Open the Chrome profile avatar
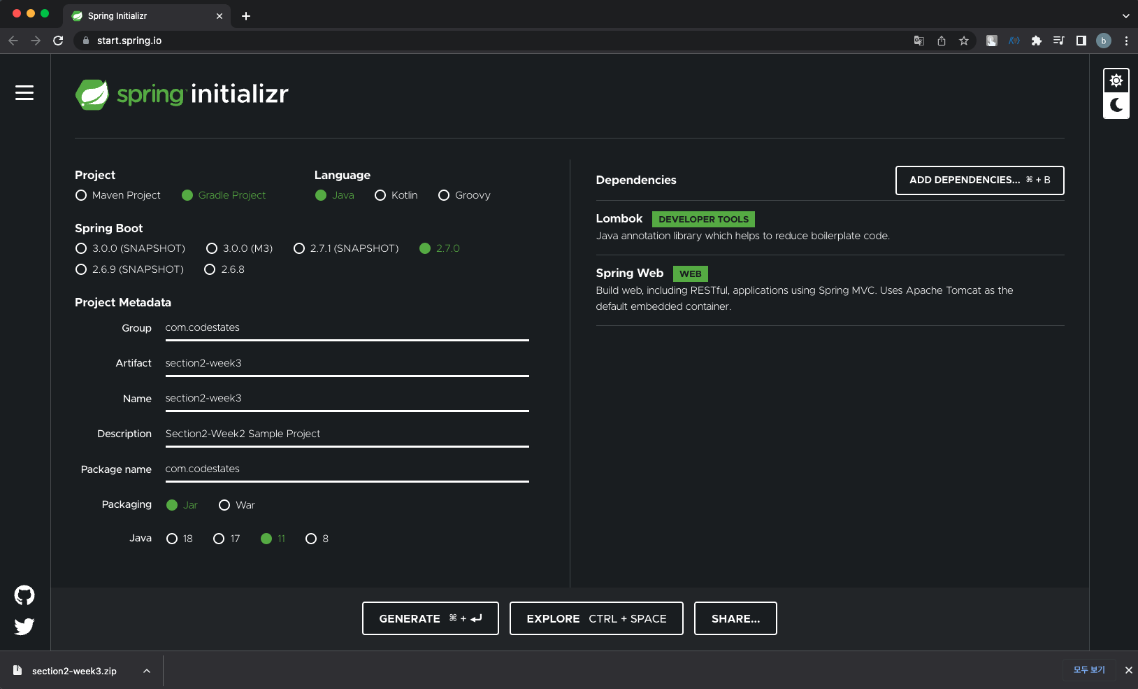Viewport: 1138px width, 689px height. (1104, 41)
